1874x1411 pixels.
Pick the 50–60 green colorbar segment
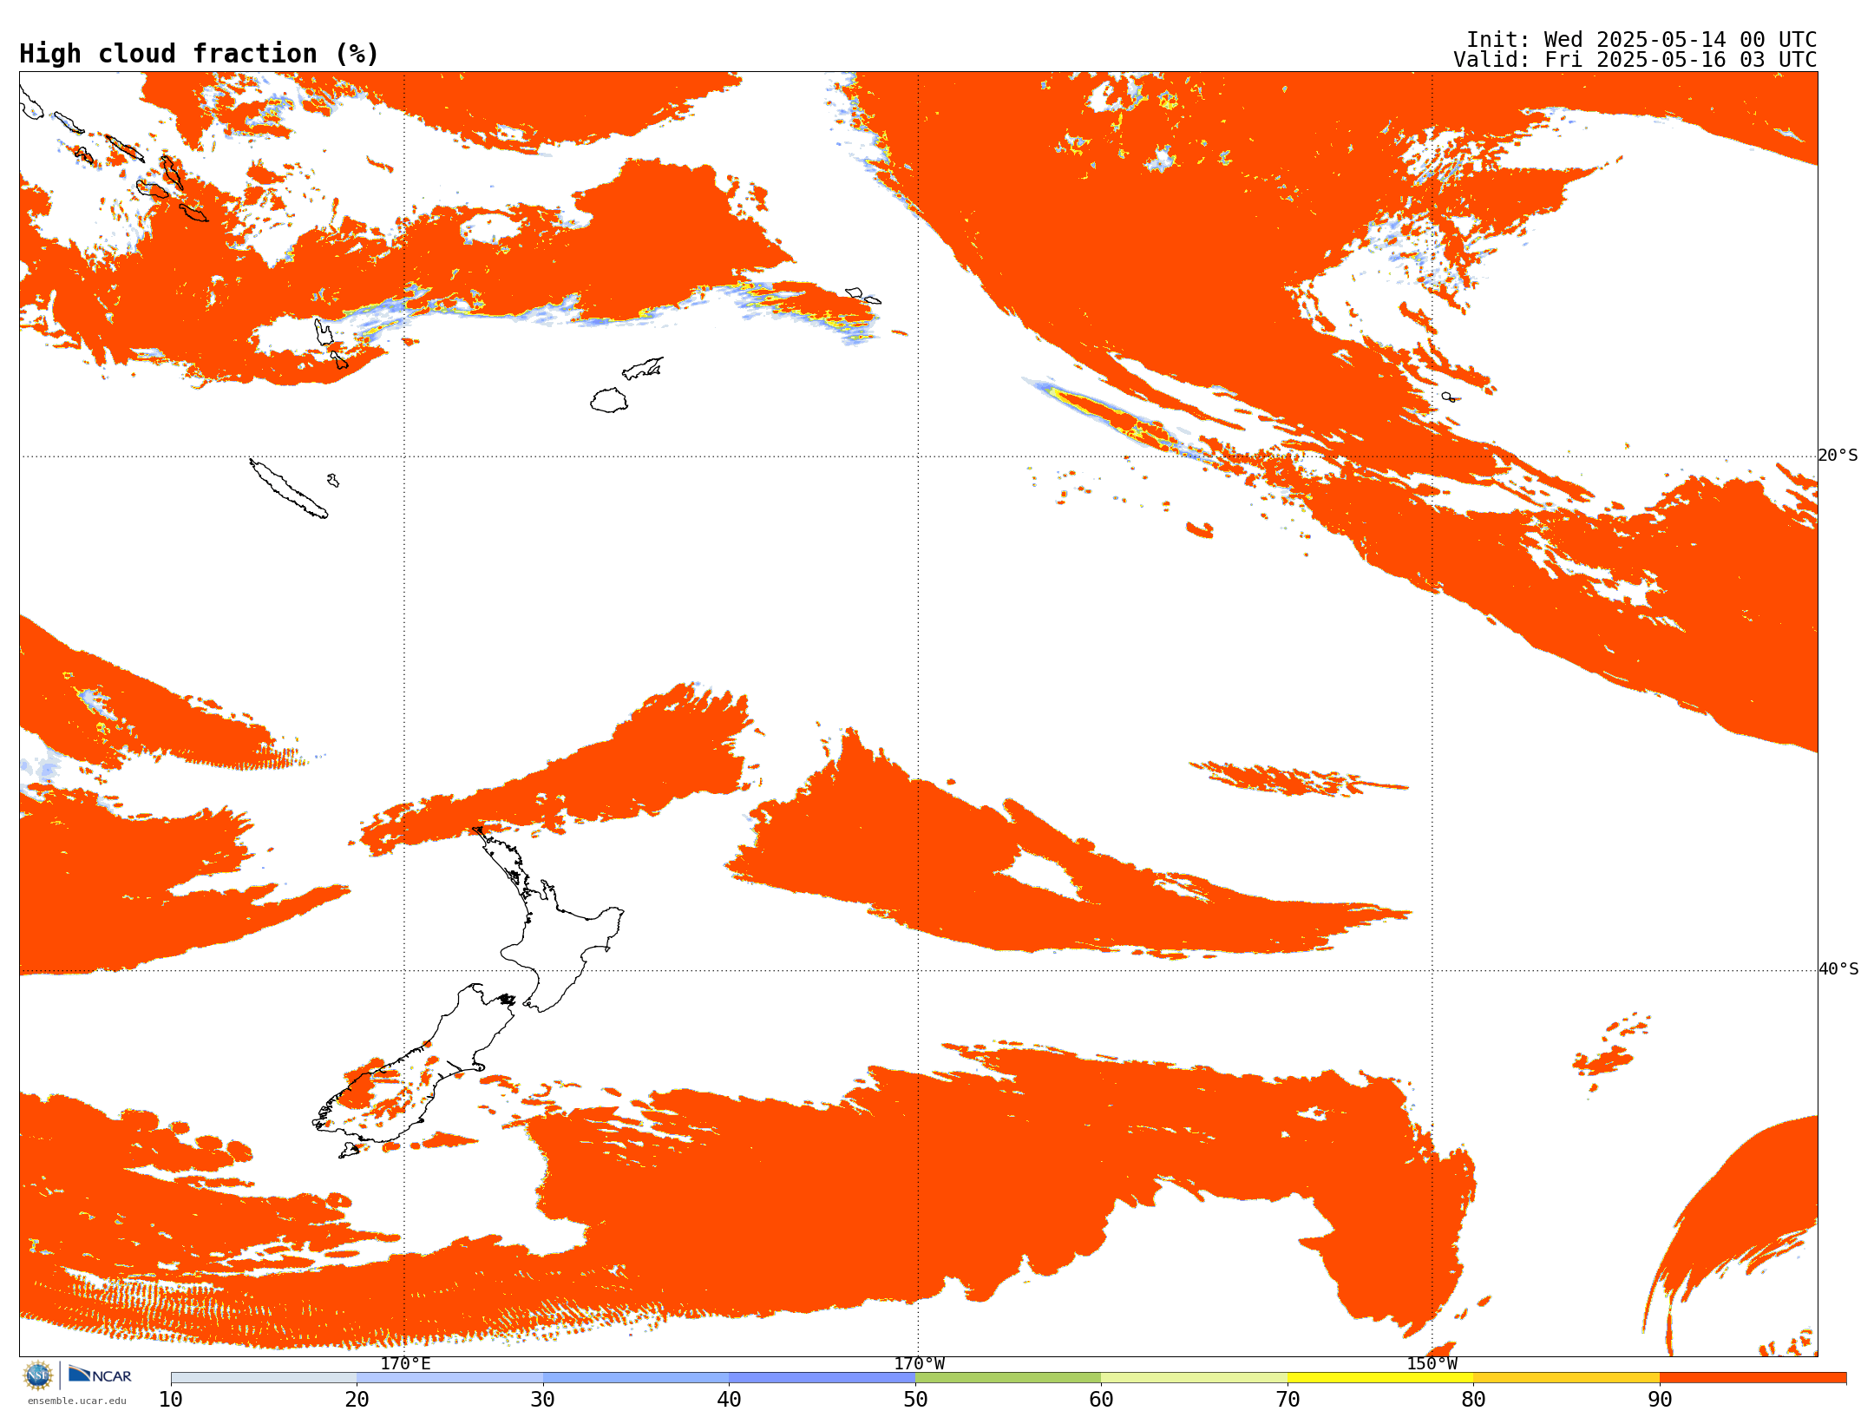pyautogui.click(x=1008, y=1378)
